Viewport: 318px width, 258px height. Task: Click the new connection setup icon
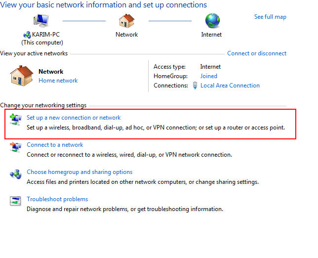(x=16, y=119)
